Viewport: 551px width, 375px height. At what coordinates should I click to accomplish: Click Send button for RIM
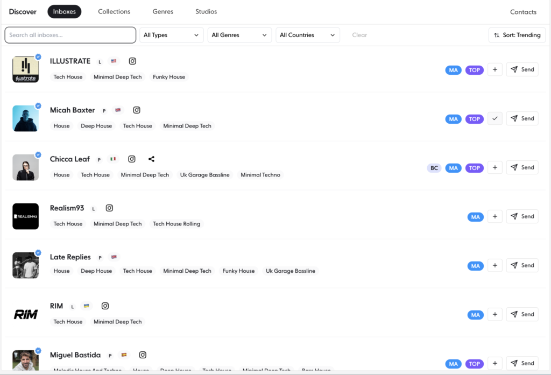pyautogui.click(x=522, y=314)
